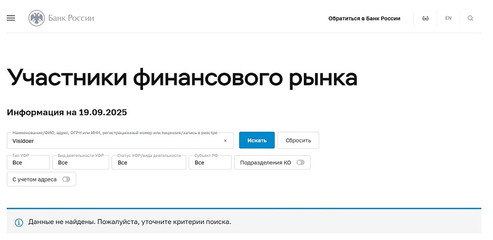Expand the Статус УФР/вида деятельности dropdown
The width and height of the screenshot is (493, 240).
[x=149, y=162]
